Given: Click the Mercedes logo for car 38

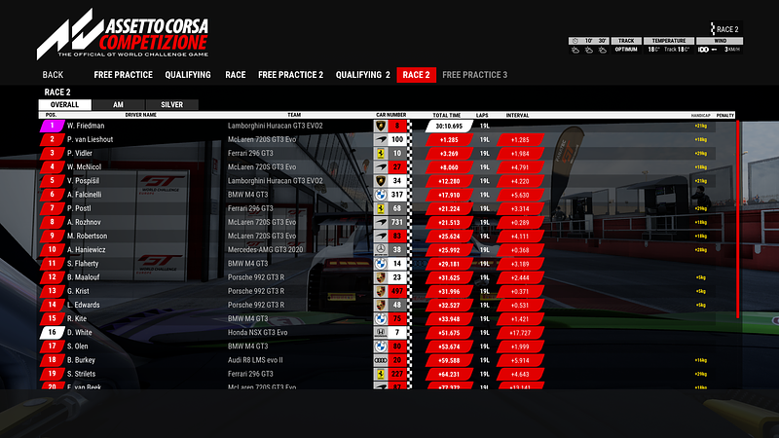Looking at the screenshot, I should [381, 250].
